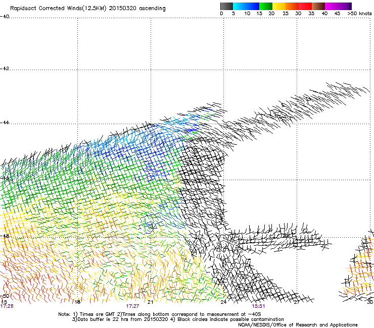Click the '-42' latitude axis label

click(x=5, y=69)
